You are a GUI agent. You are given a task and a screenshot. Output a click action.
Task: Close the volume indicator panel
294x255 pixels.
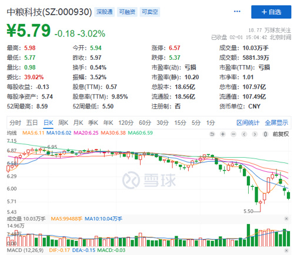[x=286, y=219]
